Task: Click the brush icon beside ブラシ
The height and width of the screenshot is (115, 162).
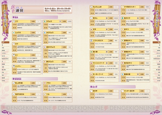Action: click(x=45, y=83)
